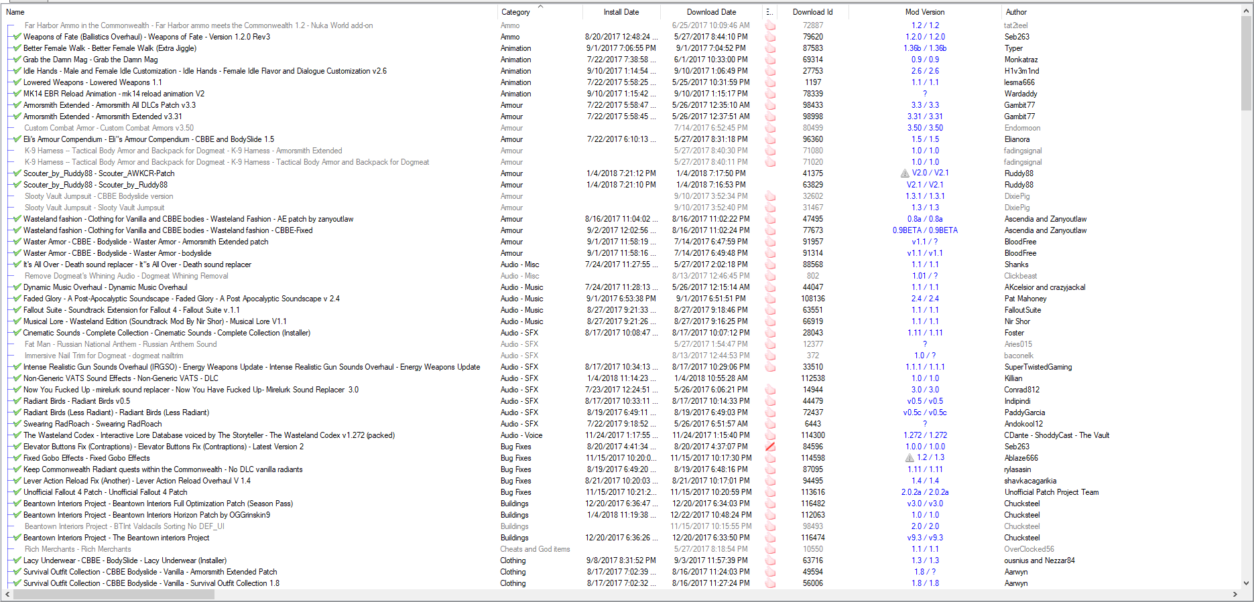The width and height of the screenshot is (1254, 602).
Task: Endorse Eli's Armour Compendium with the hand icon
Action: pos(770,139)
